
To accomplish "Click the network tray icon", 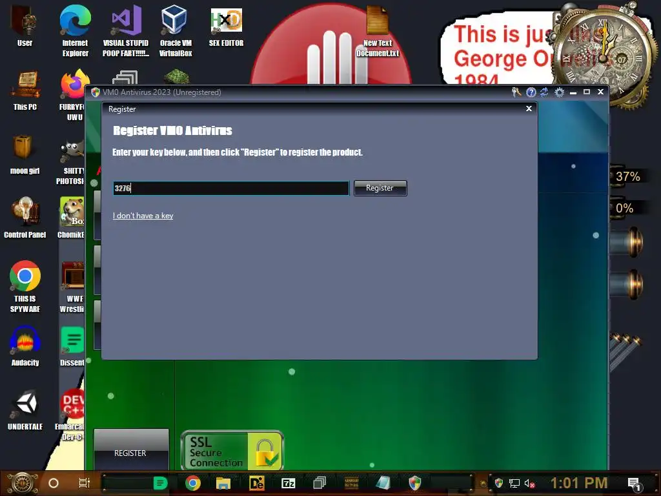I will (x=514, y=483).
